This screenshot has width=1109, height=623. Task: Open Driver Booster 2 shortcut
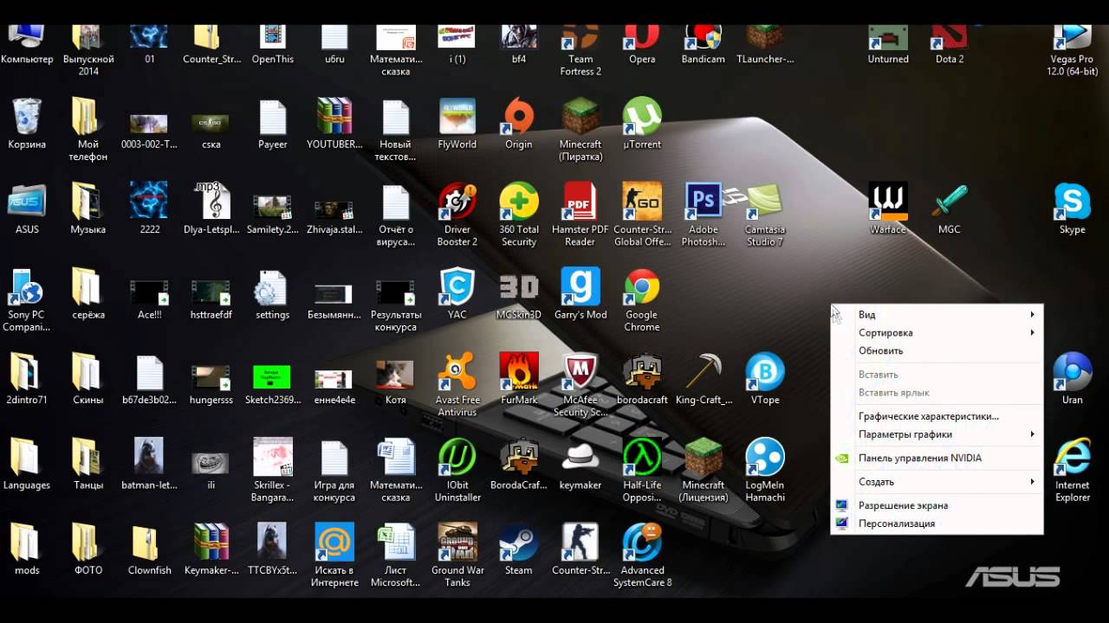pos(457,214)
